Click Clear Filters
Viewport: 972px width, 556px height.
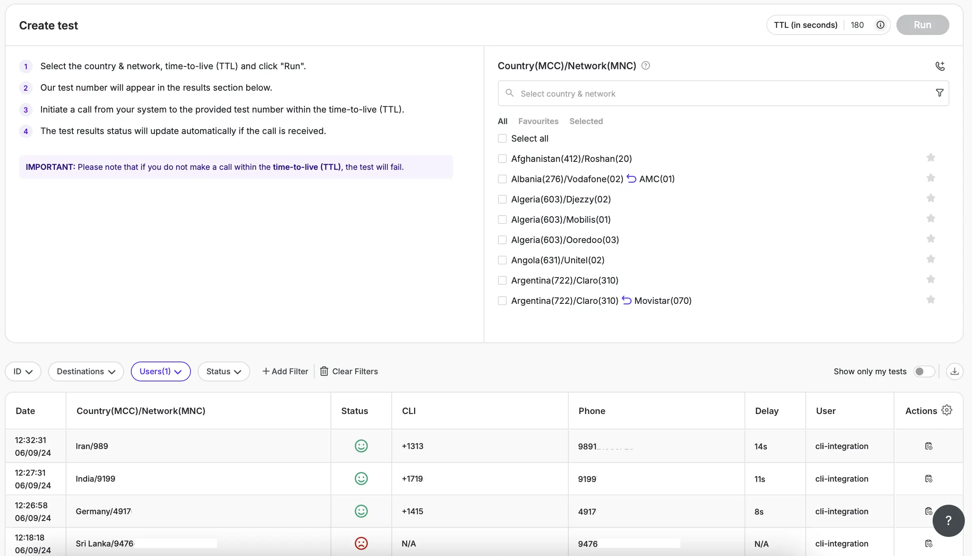click(349, 371)
